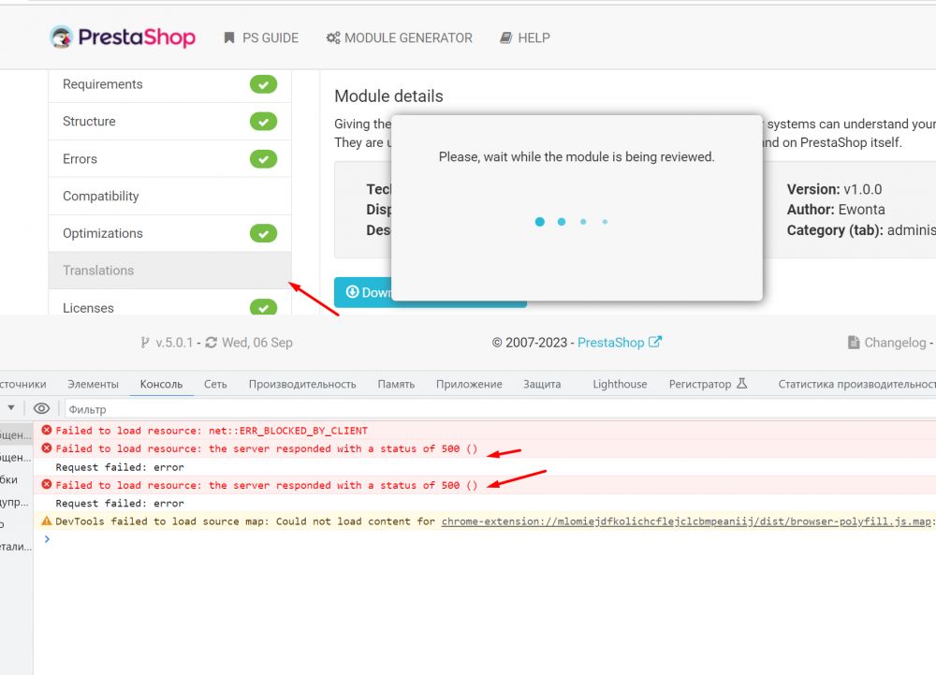The image size is (936, 675).
Task: Click the red error icon on ERR_BLOCKED_BY_CLIENT row
Action: tap(47, 431)
